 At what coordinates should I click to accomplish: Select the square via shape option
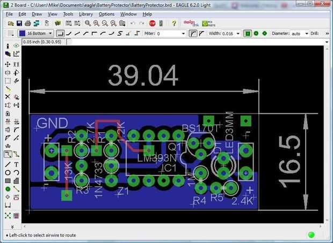(x=248, y=33)
